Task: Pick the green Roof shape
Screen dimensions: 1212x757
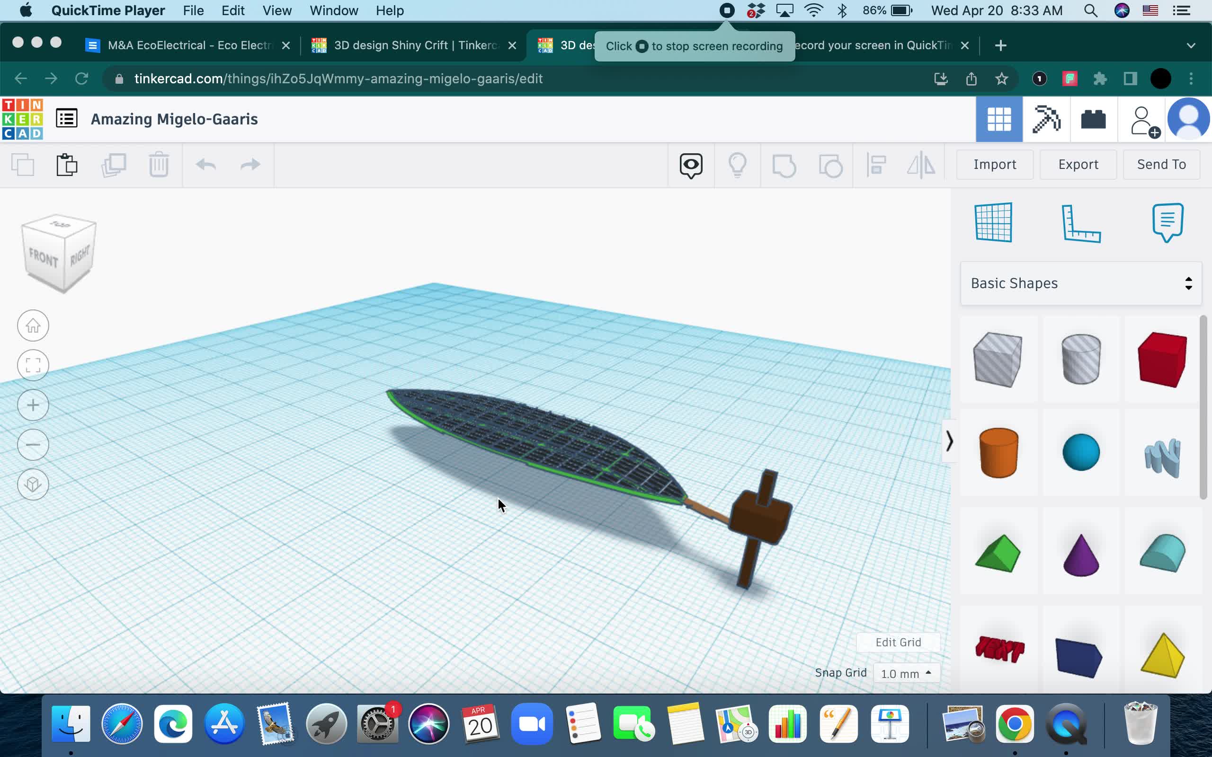Action: 998,553
